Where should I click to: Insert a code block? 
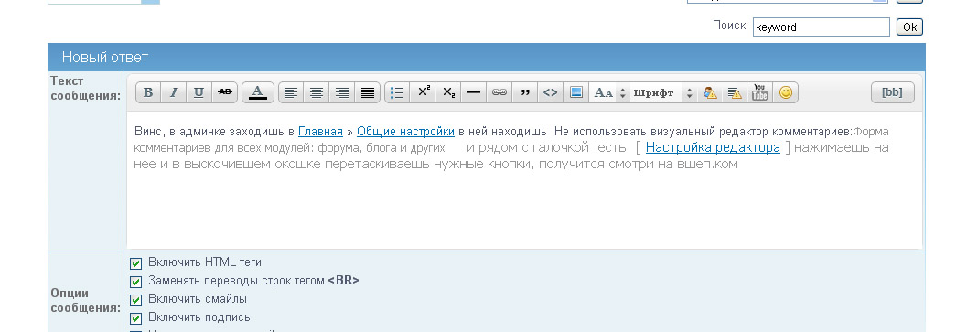point(551,92)
